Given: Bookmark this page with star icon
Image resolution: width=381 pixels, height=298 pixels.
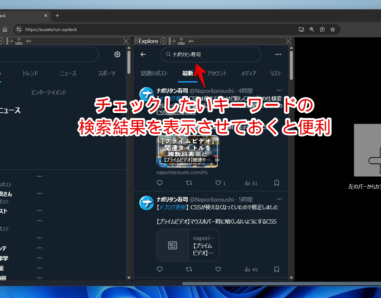Looking at the screenshot, I should click(x=333, y=29).
